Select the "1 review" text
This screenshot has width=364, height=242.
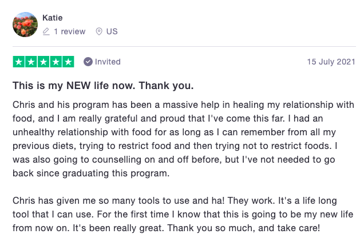pos(69,32)
